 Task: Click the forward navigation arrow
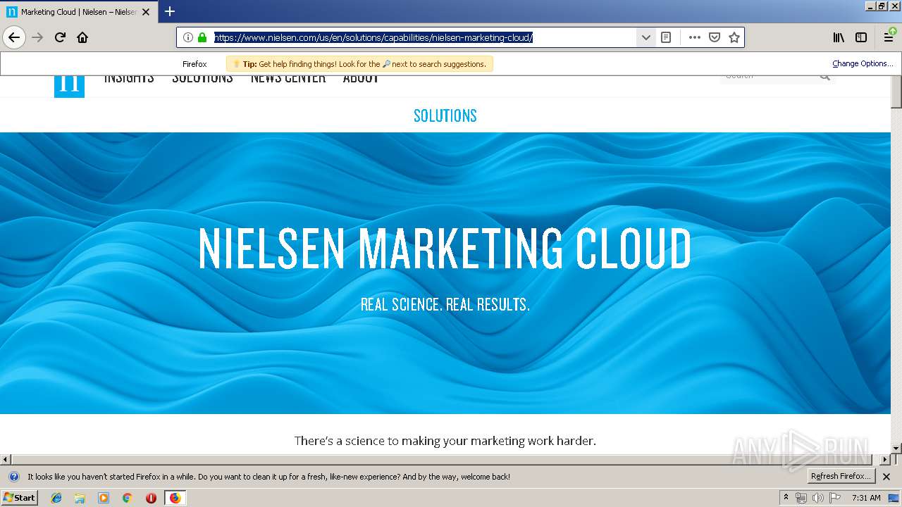coord(38,37)
